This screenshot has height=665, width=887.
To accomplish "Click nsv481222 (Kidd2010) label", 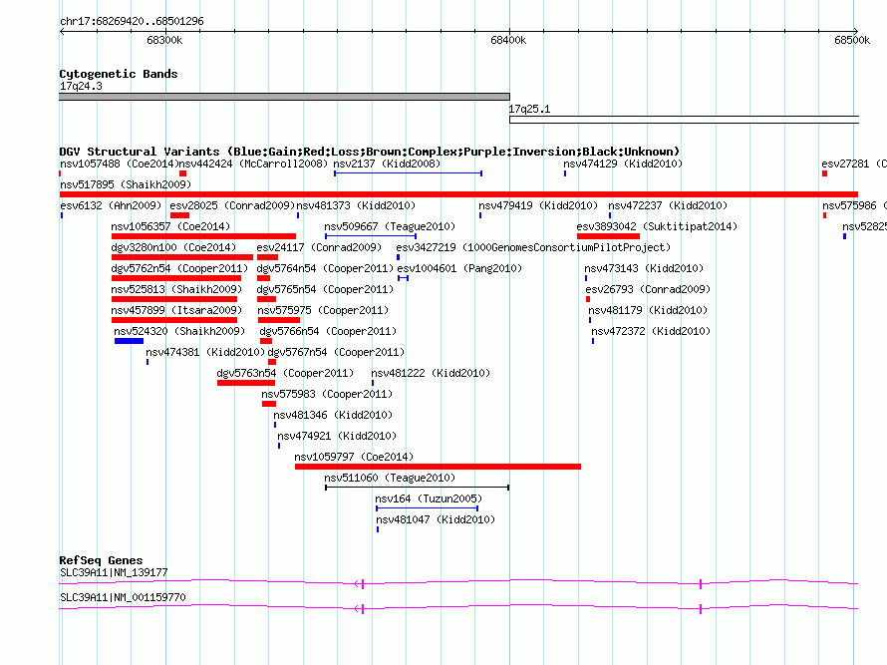I will tap(431, 373).
